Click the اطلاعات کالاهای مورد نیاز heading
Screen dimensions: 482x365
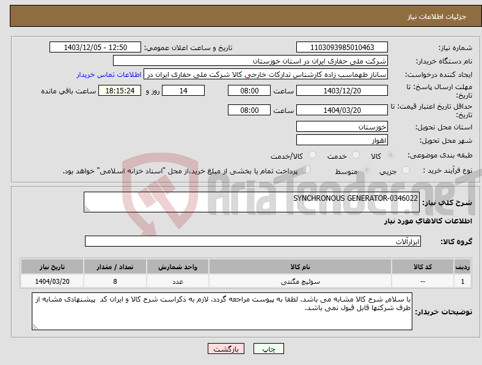(x=428, y=221)
